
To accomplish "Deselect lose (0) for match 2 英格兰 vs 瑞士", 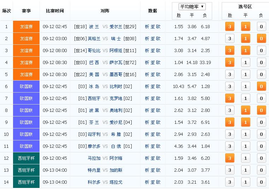I will (x=261, y=38).
